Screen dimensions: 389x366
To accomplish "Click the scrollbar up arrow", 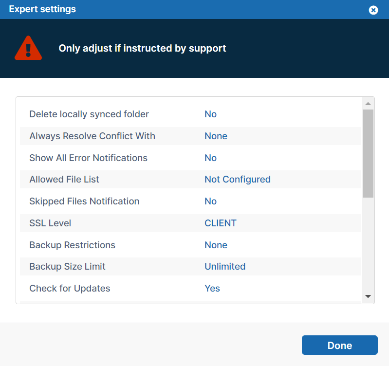I will [x=368, y=104].
